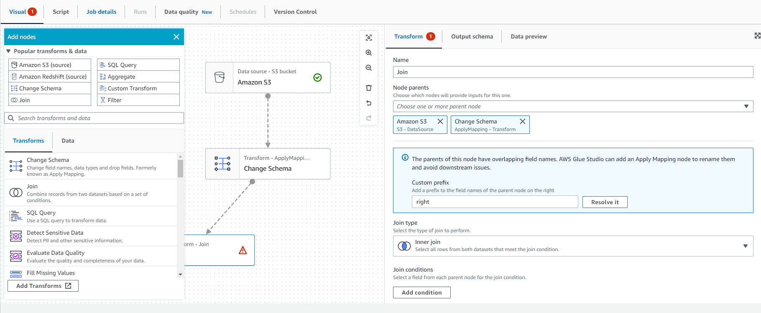This screenshot has height=313, width=761.
Task: Open Node parents dropdown
Action: [x=573, y=106]
